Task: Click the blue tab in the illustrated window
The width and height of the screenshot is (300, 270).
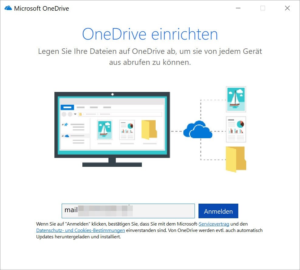Action: [67, 107]
